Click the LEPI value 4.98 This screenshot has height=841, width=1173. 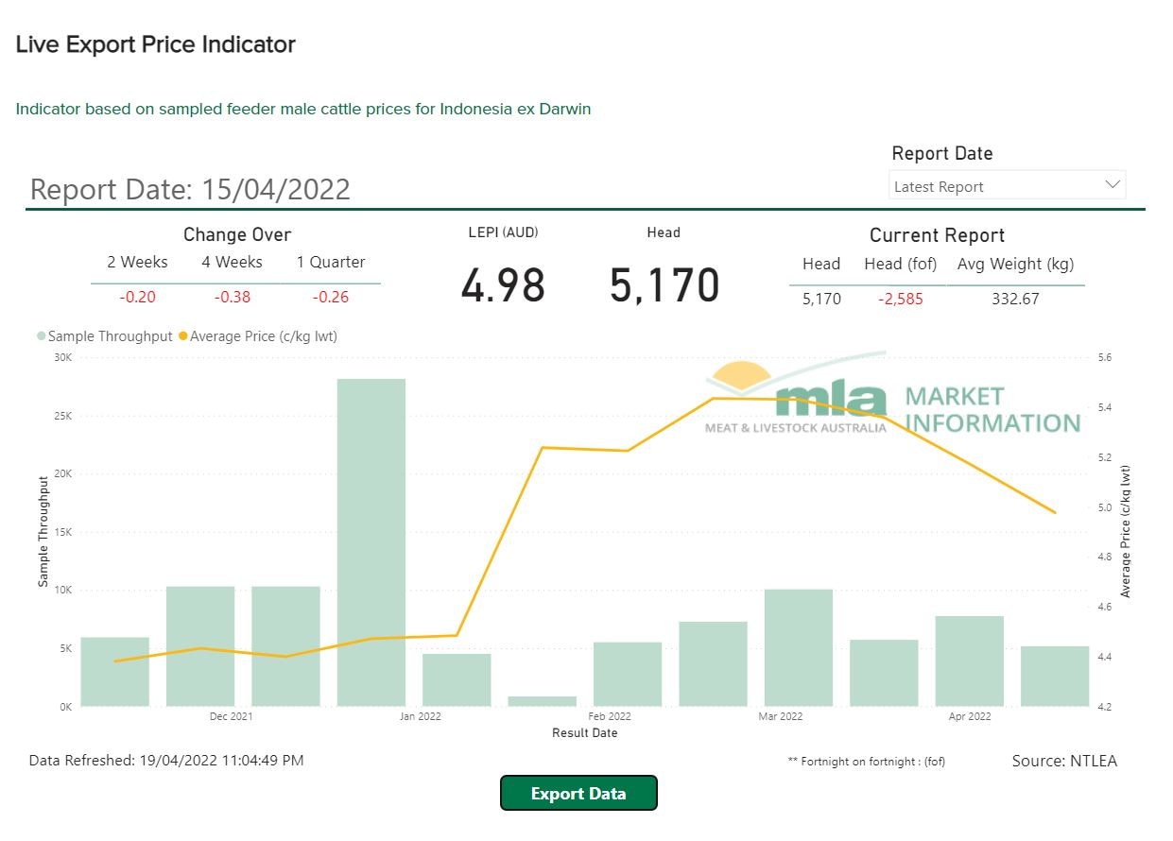tap(503, 286)
